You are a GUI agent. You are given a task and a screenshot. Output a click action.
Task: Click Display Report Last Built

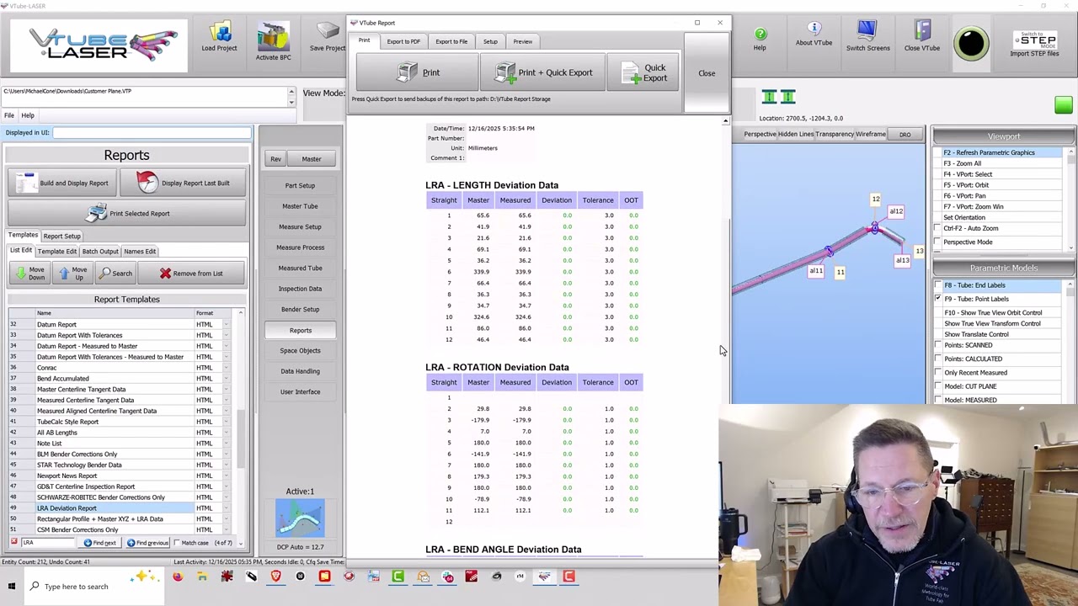pyautogui.click(x=184, y=183)
